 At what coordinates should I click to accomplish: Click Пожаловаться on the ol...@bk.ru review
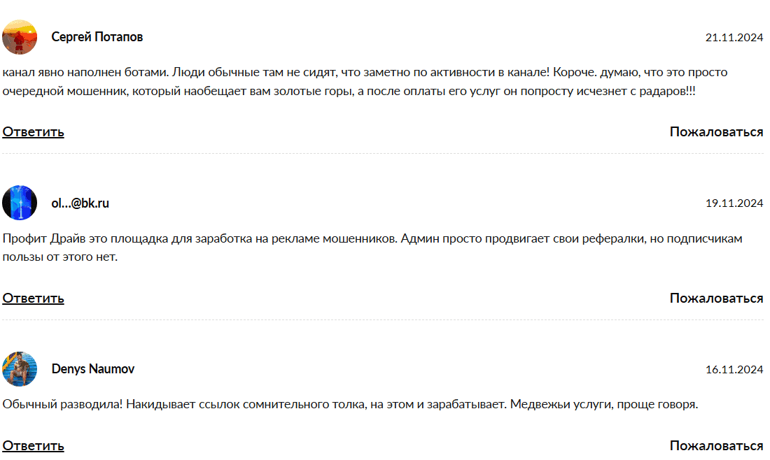716,298
